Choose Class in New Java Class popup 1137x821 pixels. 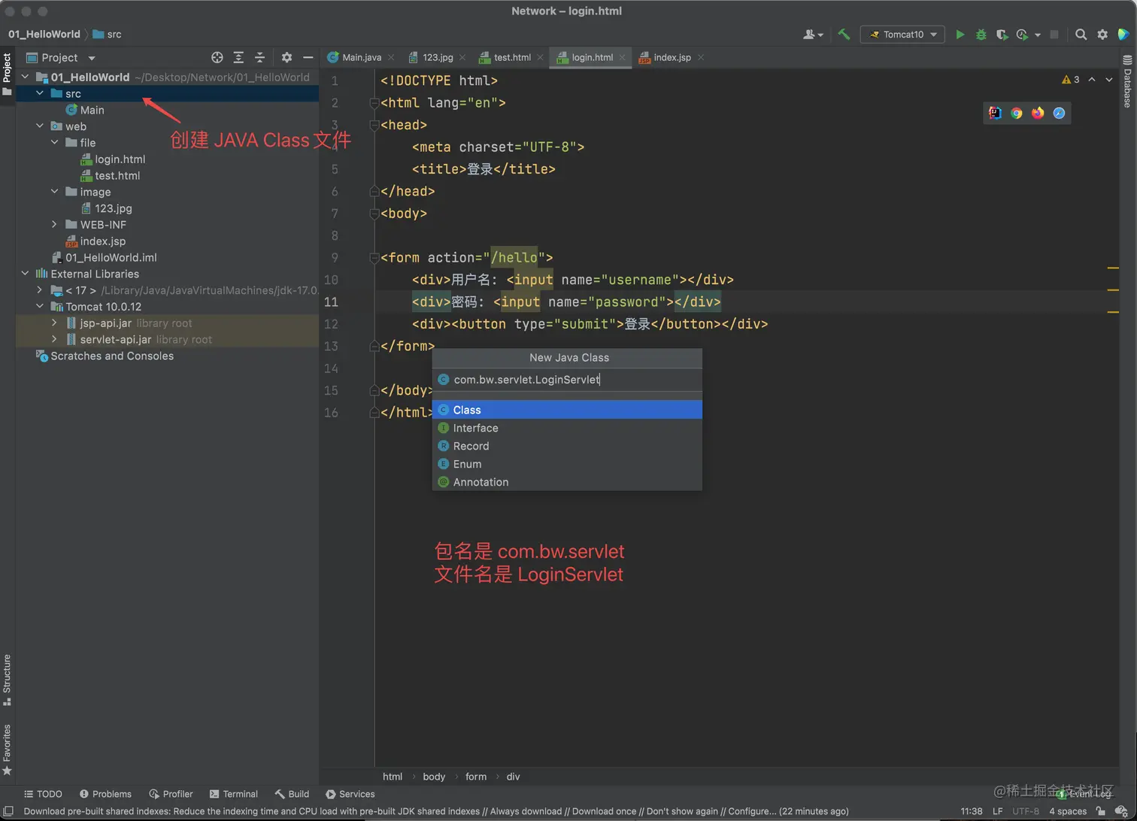567,410
